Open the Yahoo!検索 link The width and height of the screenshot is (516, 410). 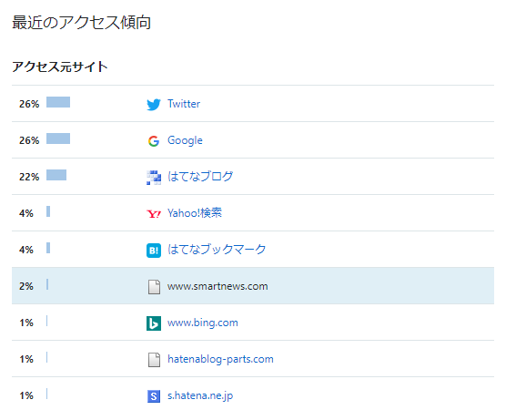pos(195,213)
